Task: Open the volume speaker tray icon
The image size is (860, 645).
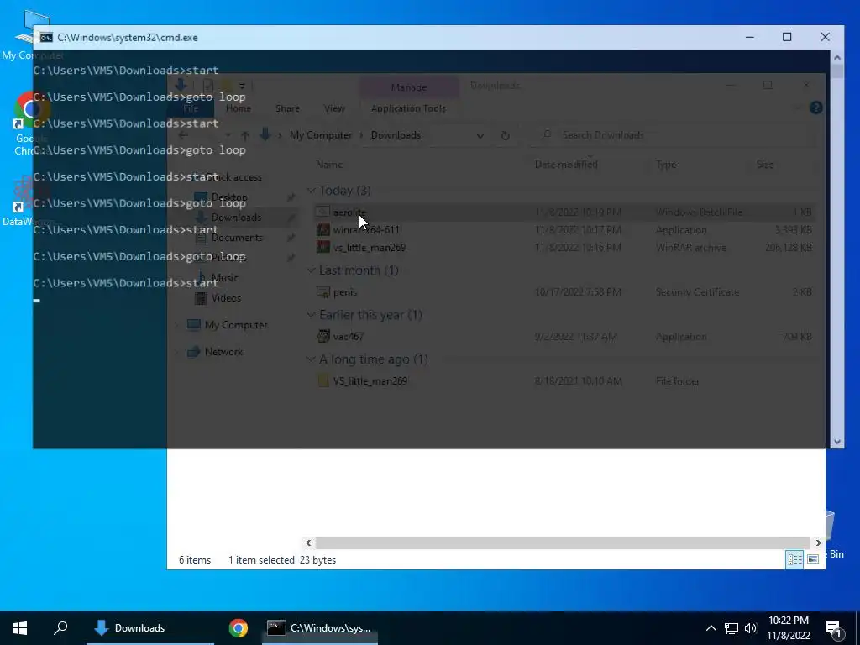Action: (x=751, y=628)
